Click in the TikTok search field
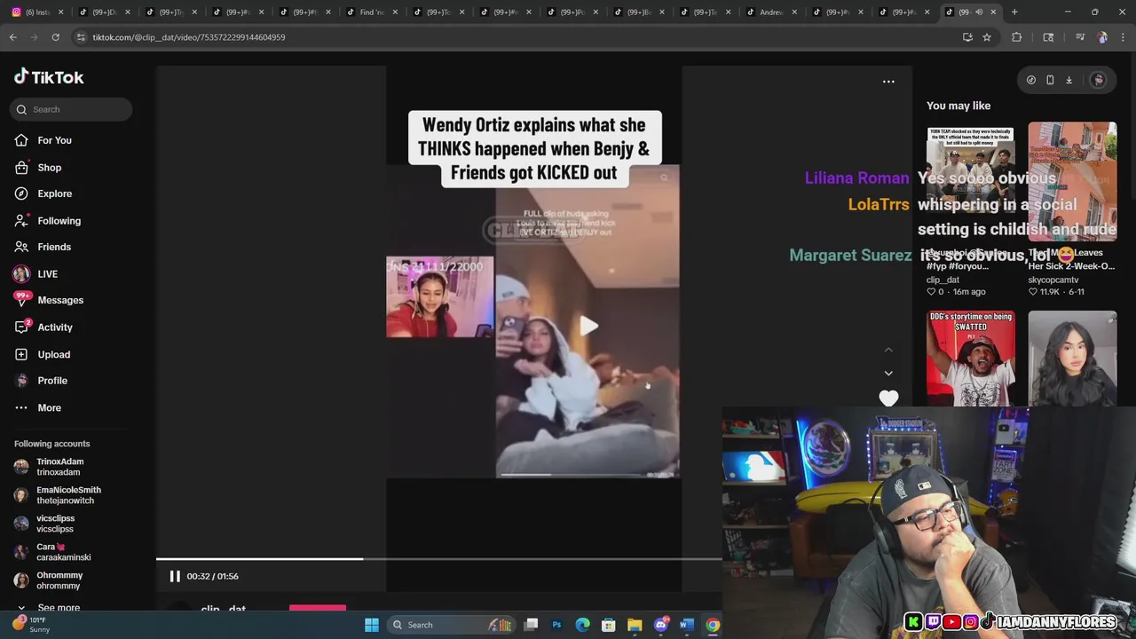The height and width of the screenshot is (639, 1136). pyautogui.click(x=72, y=109)
